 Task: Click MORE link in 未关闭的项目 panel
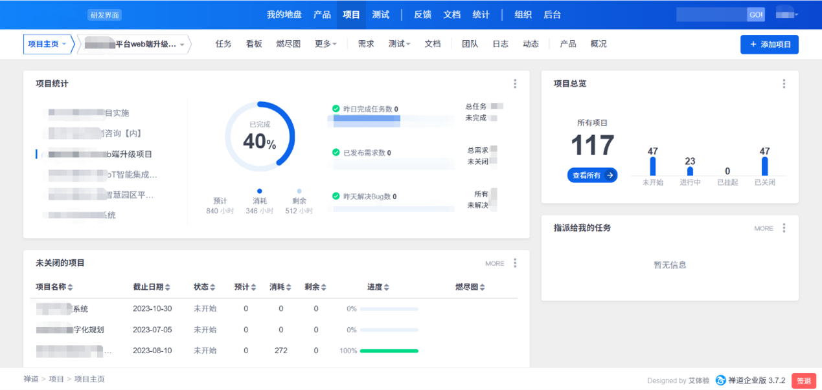(494, 263)
